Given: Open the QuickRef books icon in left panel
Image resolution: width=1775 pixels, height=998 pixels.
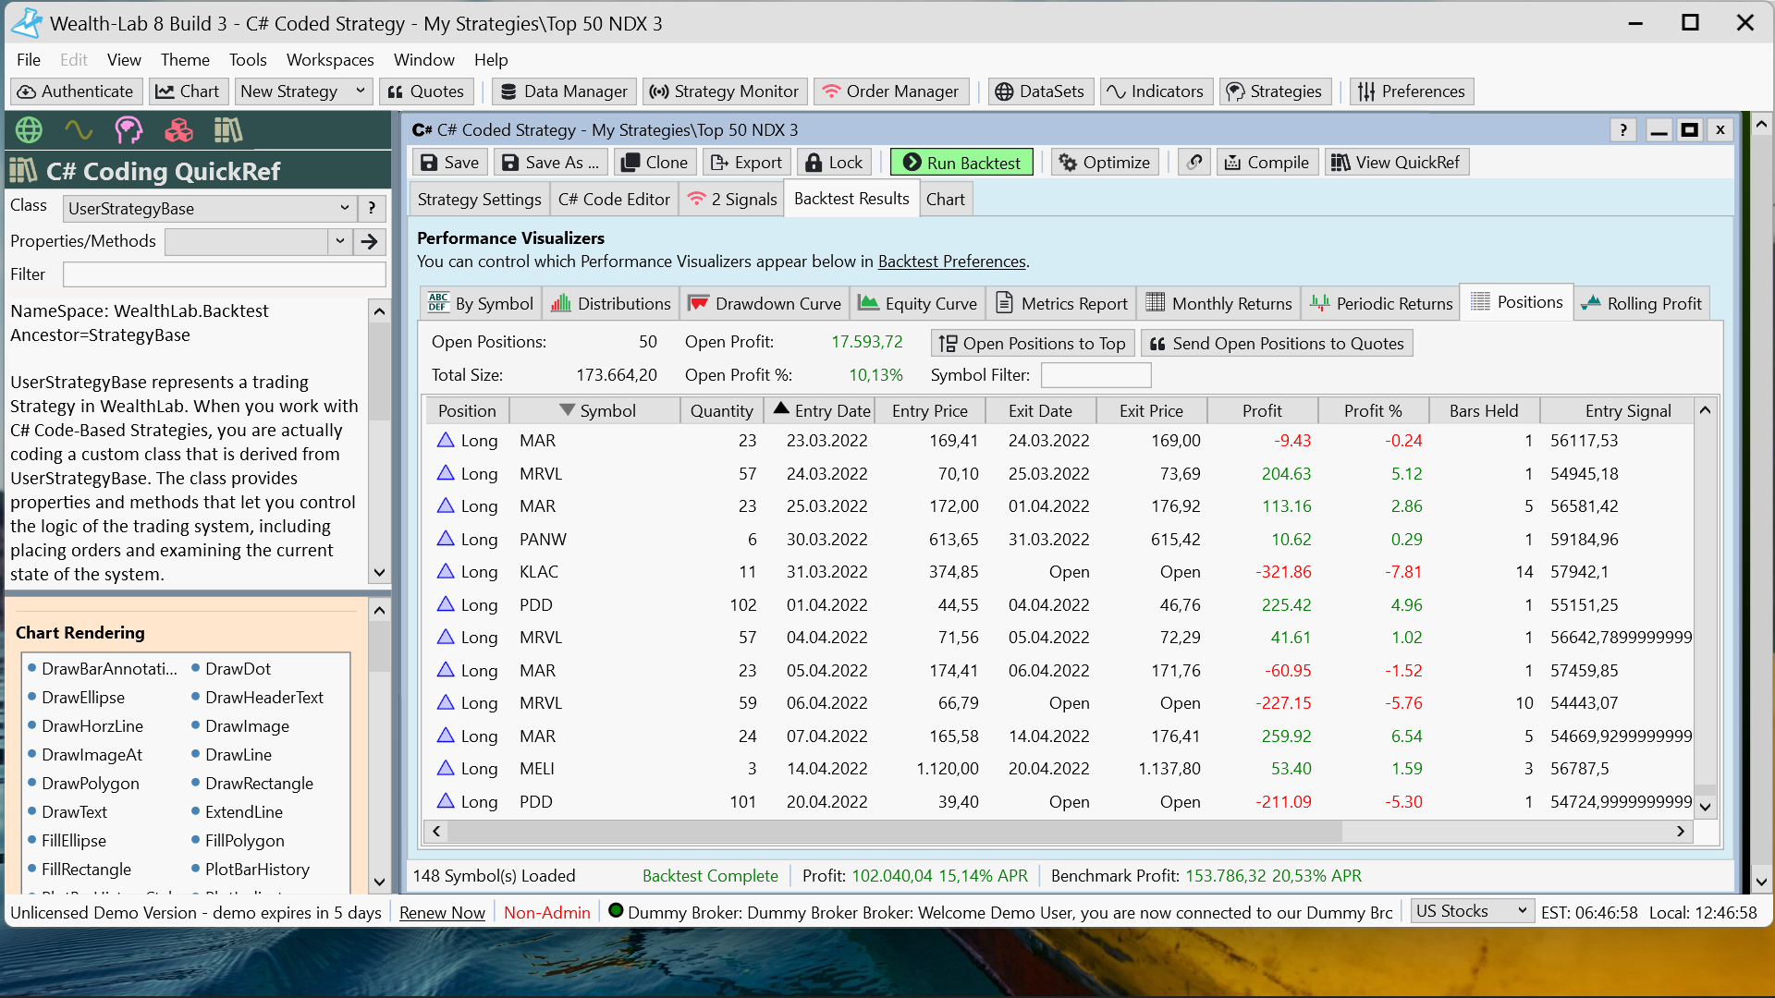Looking at the screenshot, I should click(x=227, y=130).
